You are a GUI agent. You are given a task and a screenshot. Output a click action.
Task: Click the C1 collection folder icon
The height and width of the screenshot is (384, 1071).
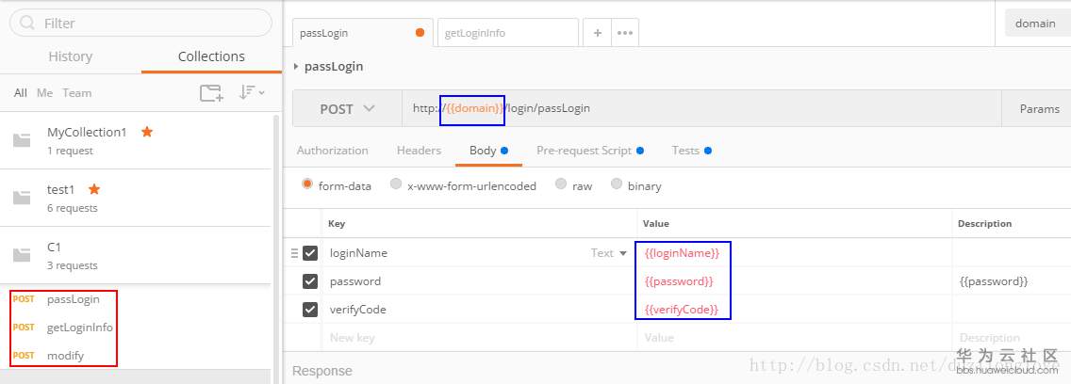point(22,255)
